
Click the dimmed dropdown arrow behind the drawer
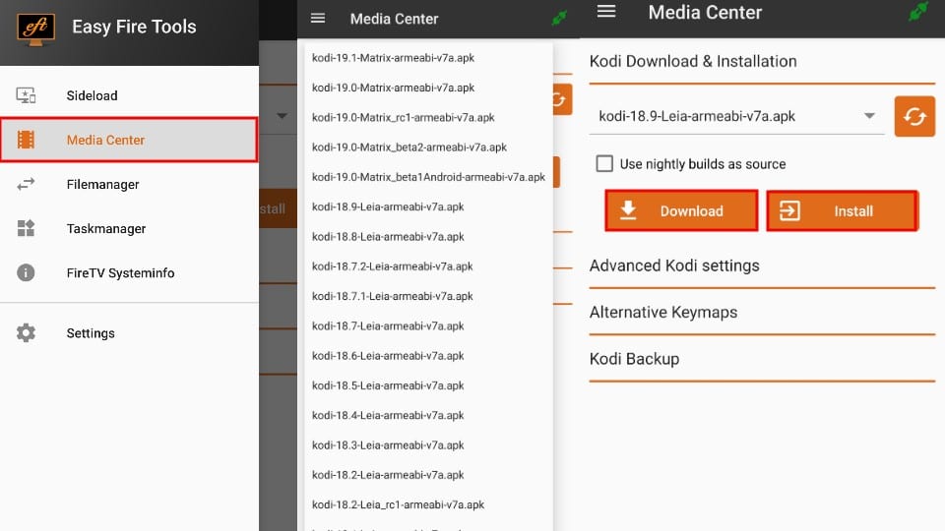tap(283, 116)
